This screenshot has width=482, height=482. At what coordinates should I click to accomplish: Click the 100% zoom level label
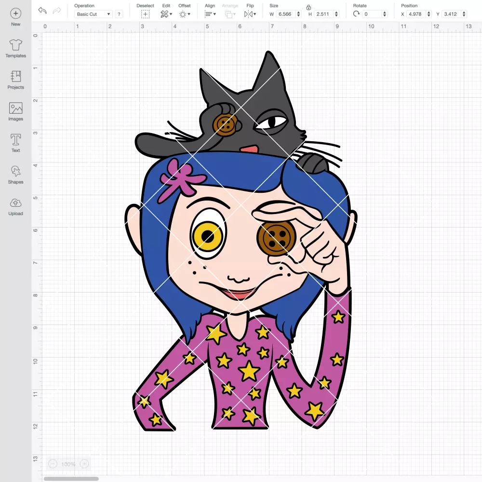pyautogui.click(x=68, y=464)
